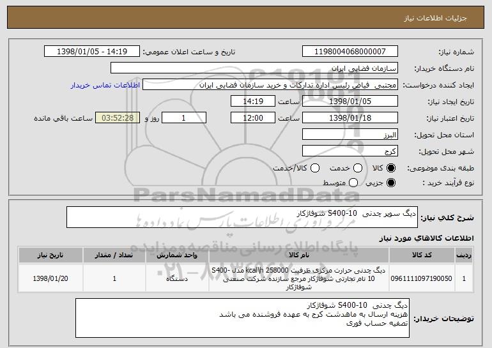
Task: Click the تاریخ نیاز column header
Action: [50, 255]
